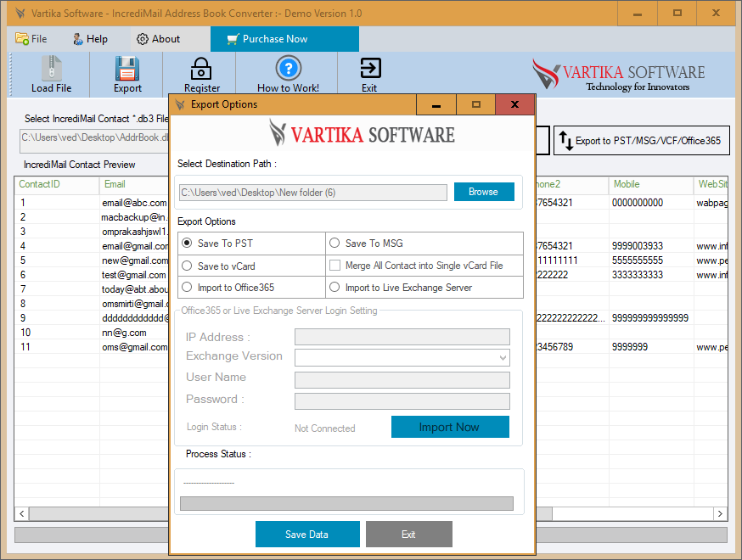742x560 pixels.
Task: Click the Mobile column header
Action: 651,184
